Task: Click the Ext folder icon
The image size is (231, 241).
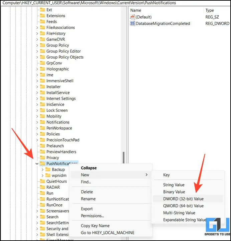Action: tap(42, 10)
